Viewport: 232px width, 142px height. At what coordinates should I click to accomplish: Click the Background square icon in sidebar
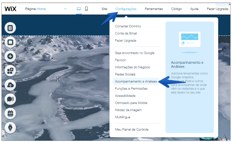pos(10,42)
